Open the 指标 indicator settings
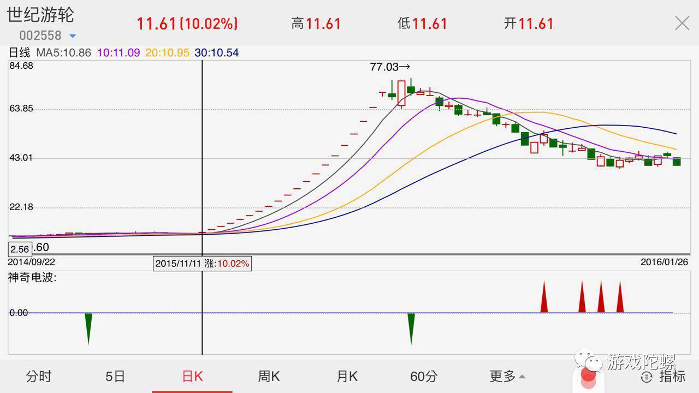This screenshot has width=699, height=393. [x=672, y=376]
